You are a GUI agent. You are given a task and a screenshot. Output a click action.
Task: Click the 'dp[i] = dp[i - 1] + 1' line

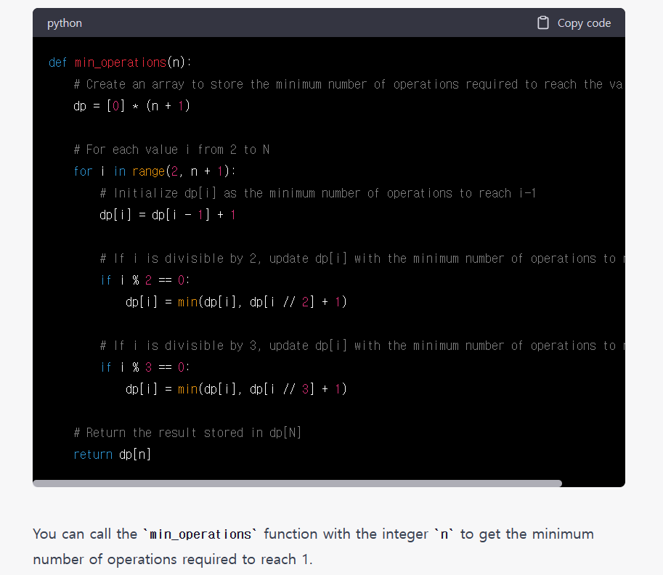(x=168, y=215)
